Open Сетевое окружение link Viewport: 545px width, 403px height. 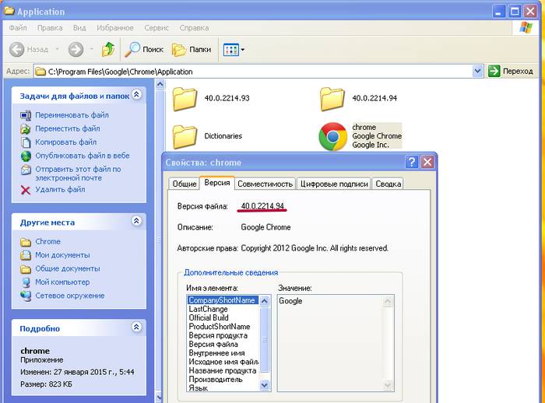70,296
